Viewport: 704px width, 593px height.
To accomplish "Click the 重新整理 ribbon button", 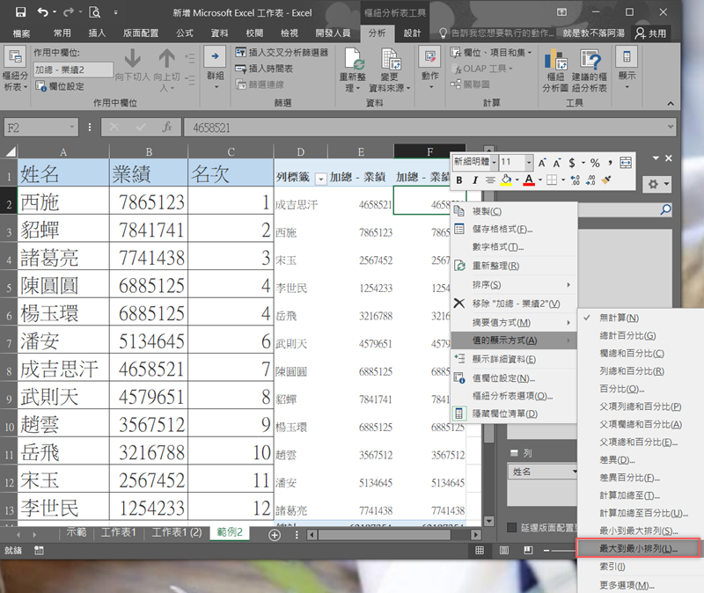I will pos(354,72).
